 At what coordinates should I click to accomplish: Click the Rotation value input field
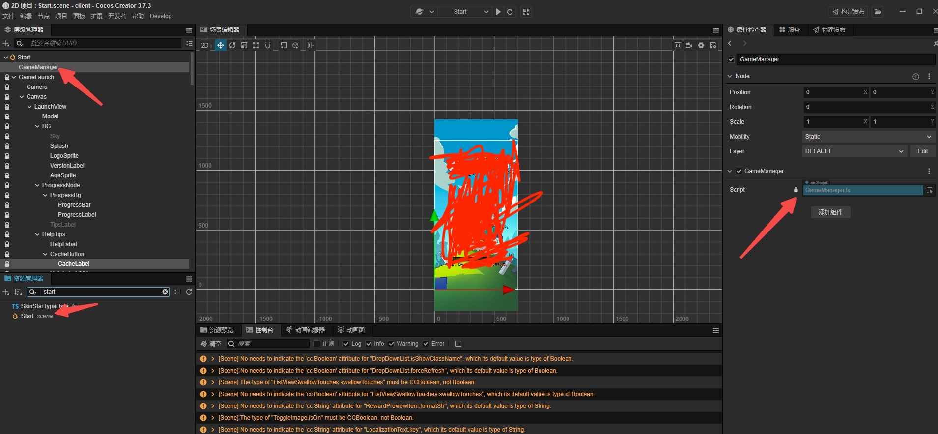[x=867, y=107]
